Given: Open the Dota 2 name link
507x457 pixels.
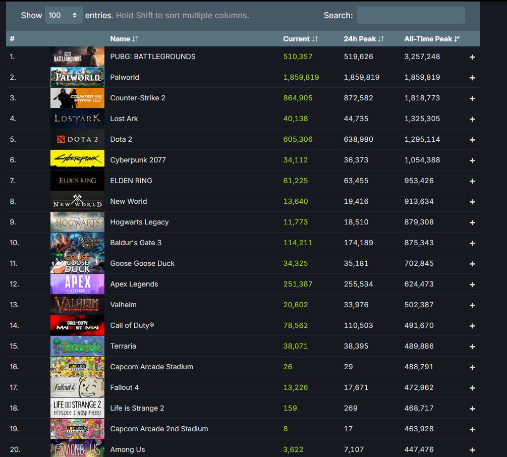Looking at the screenshot, I should pyautogui.click(x=121, y=139).
